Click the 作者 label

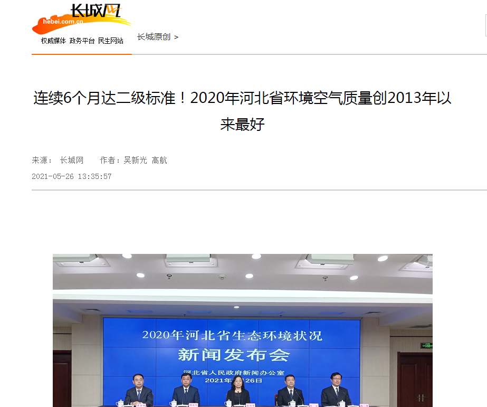pos(110,160)
